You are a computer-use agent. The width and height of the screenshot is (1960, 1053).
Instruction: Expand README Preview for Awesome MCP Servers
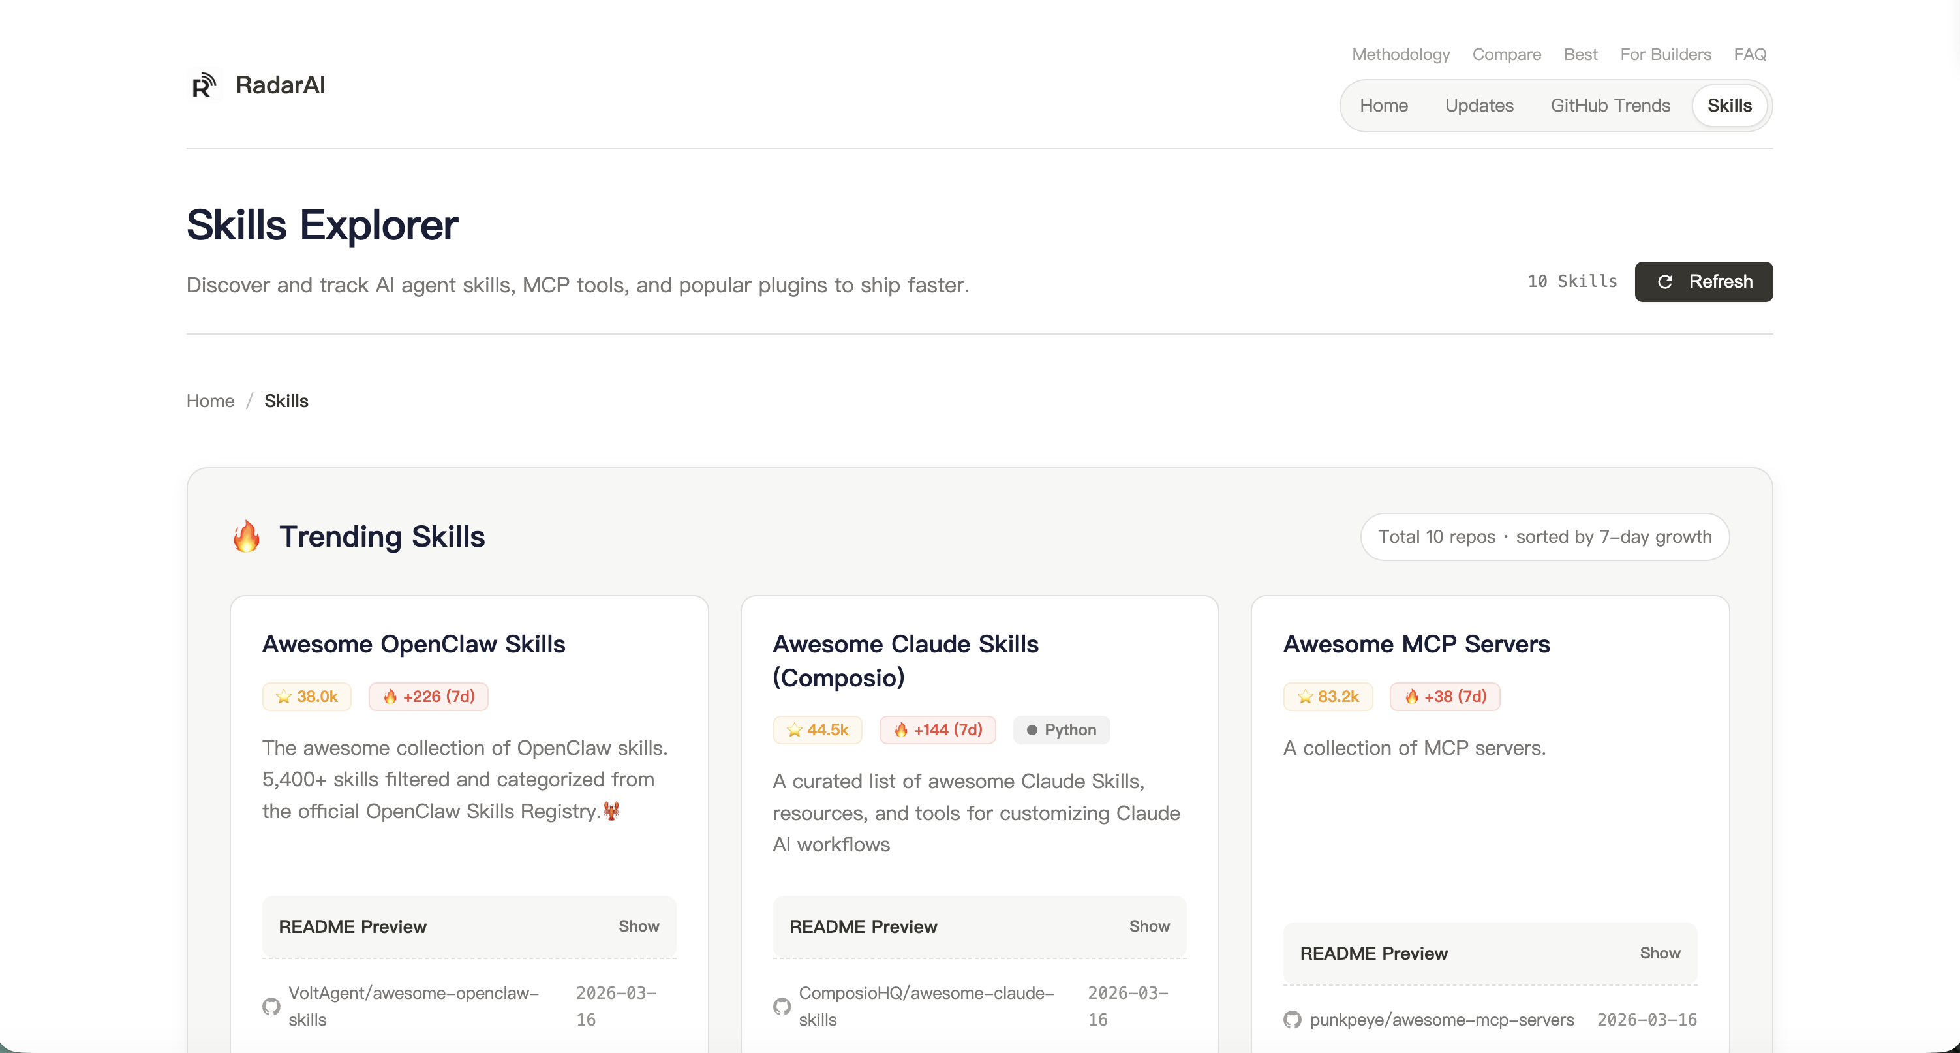click(x=1659, y=953)
